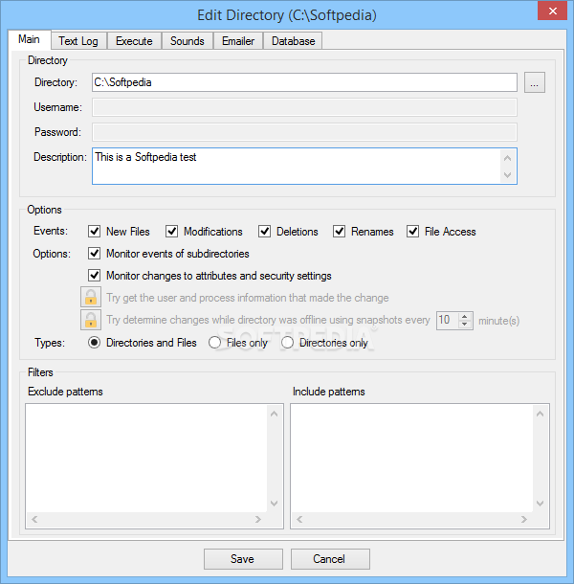Cancel editing the directory
Screen dimensions: 574x584
pyautogui.click(x=330, y=559)
